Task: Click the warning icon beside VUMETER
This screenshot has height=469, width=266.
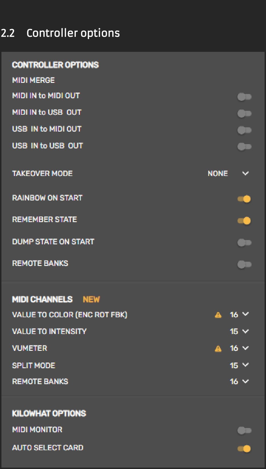Action: tap(218, 348)
